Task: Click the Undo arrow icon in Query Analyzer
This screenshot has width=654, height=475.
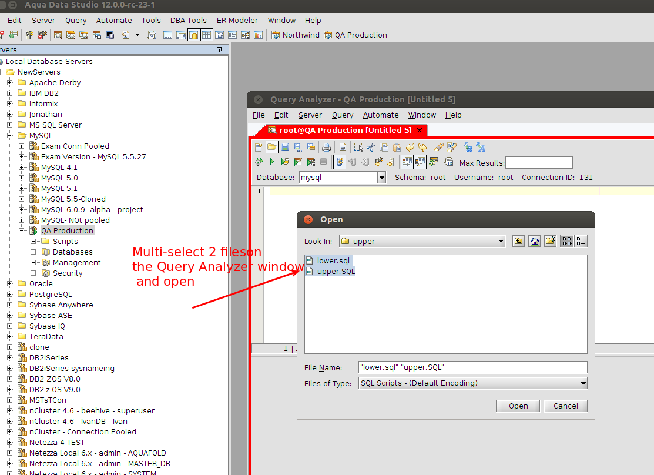Action: [x=410, y=147]
